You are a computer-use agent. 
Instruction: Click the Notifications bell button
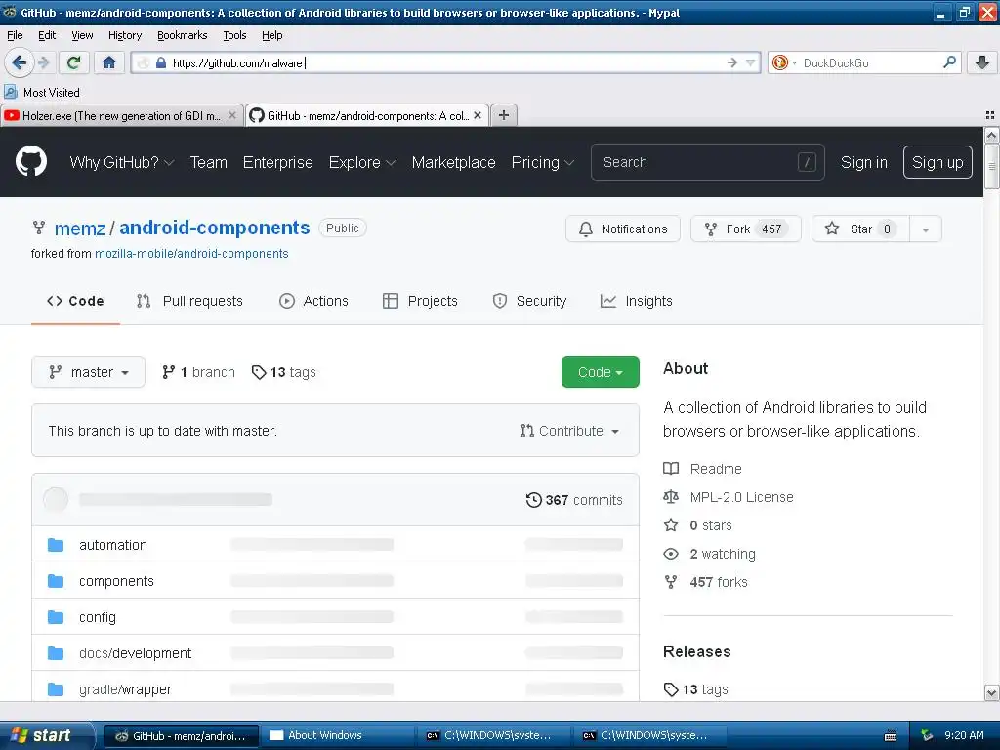point(622,229)
